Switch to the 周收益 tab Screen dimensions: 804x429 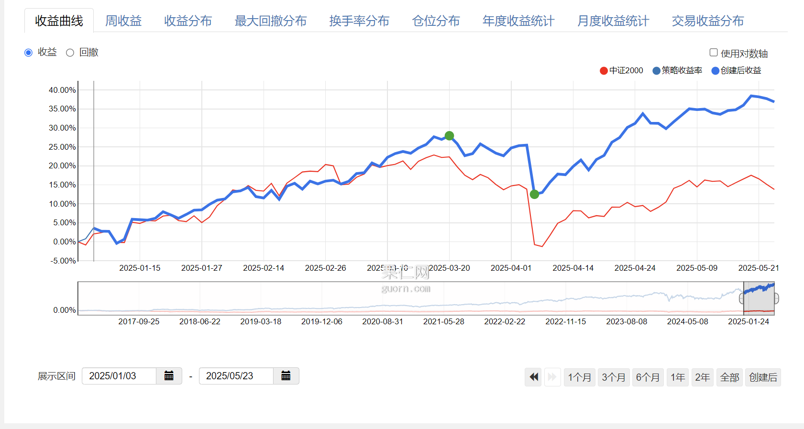[123, 21]
